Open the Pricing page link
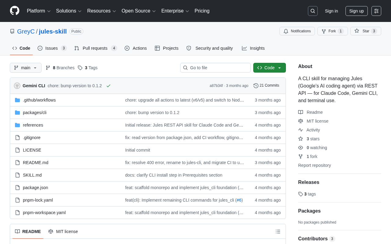Screen dimensions: 391x244 click(202, 11)
